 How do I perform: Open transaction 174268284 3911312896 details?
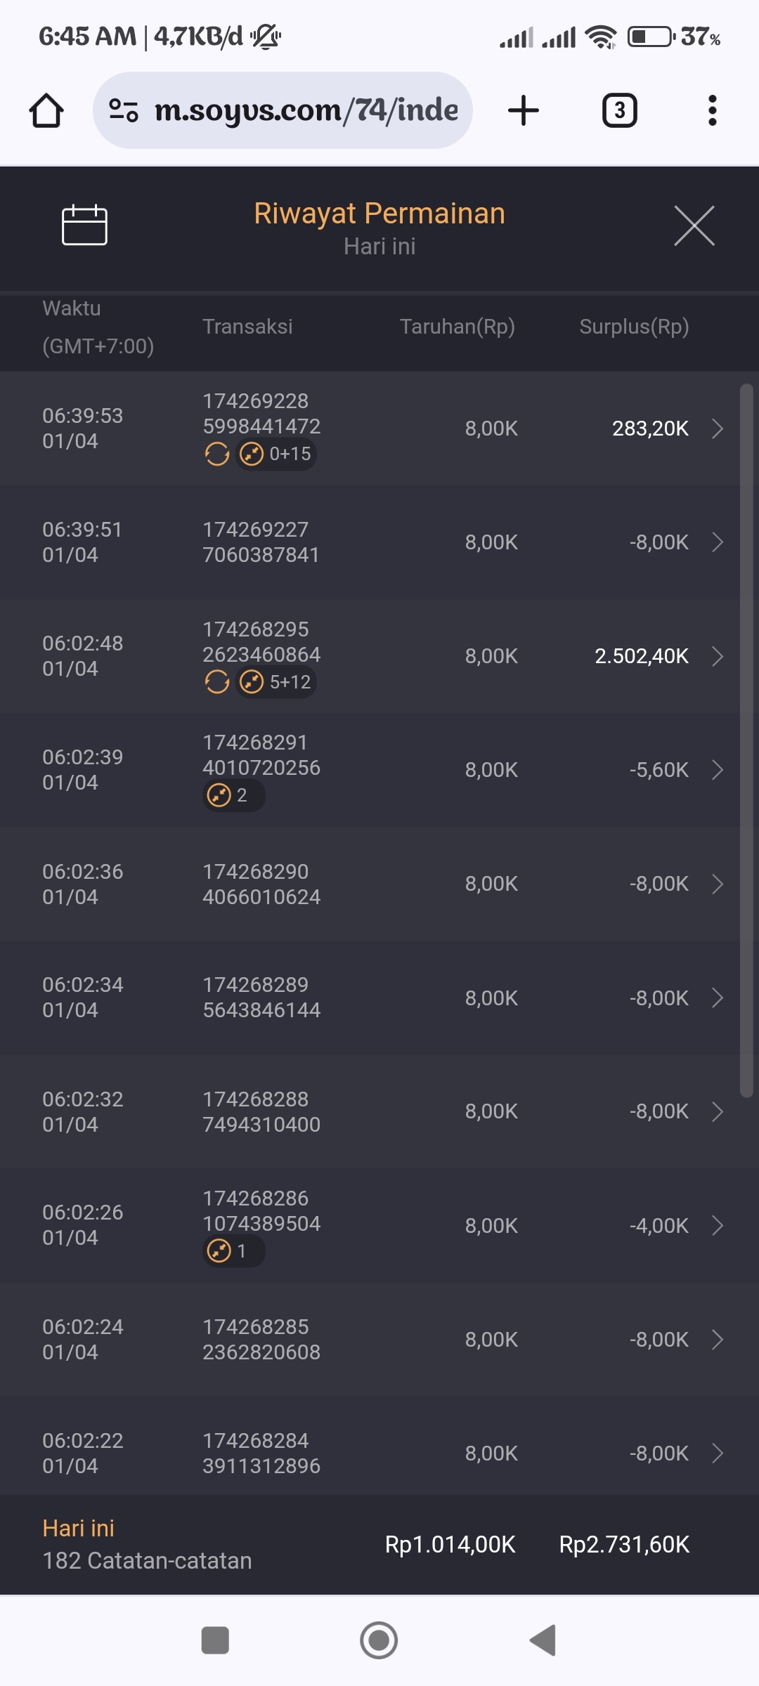(x=261, y=1453)
